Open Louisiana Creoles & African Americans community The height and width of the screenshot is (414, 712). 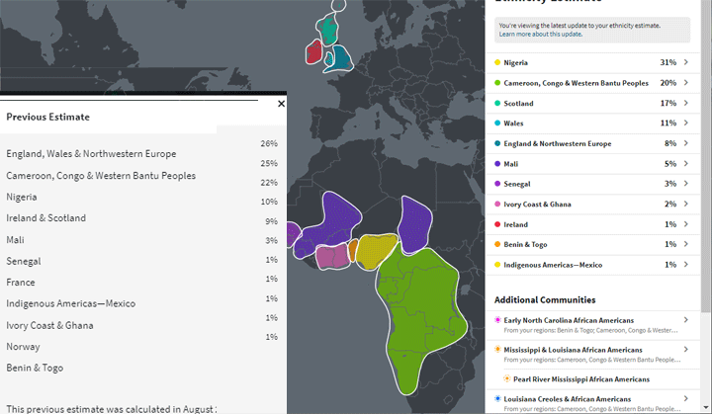point(568,399)
